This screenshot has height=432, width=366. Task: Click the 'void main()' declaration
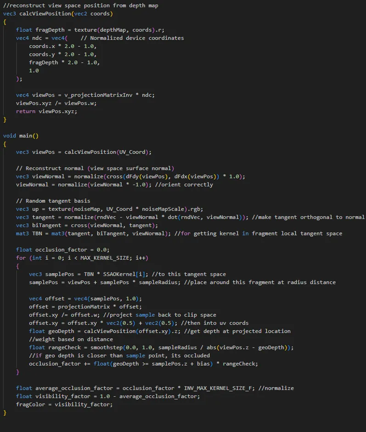[21, 136]
